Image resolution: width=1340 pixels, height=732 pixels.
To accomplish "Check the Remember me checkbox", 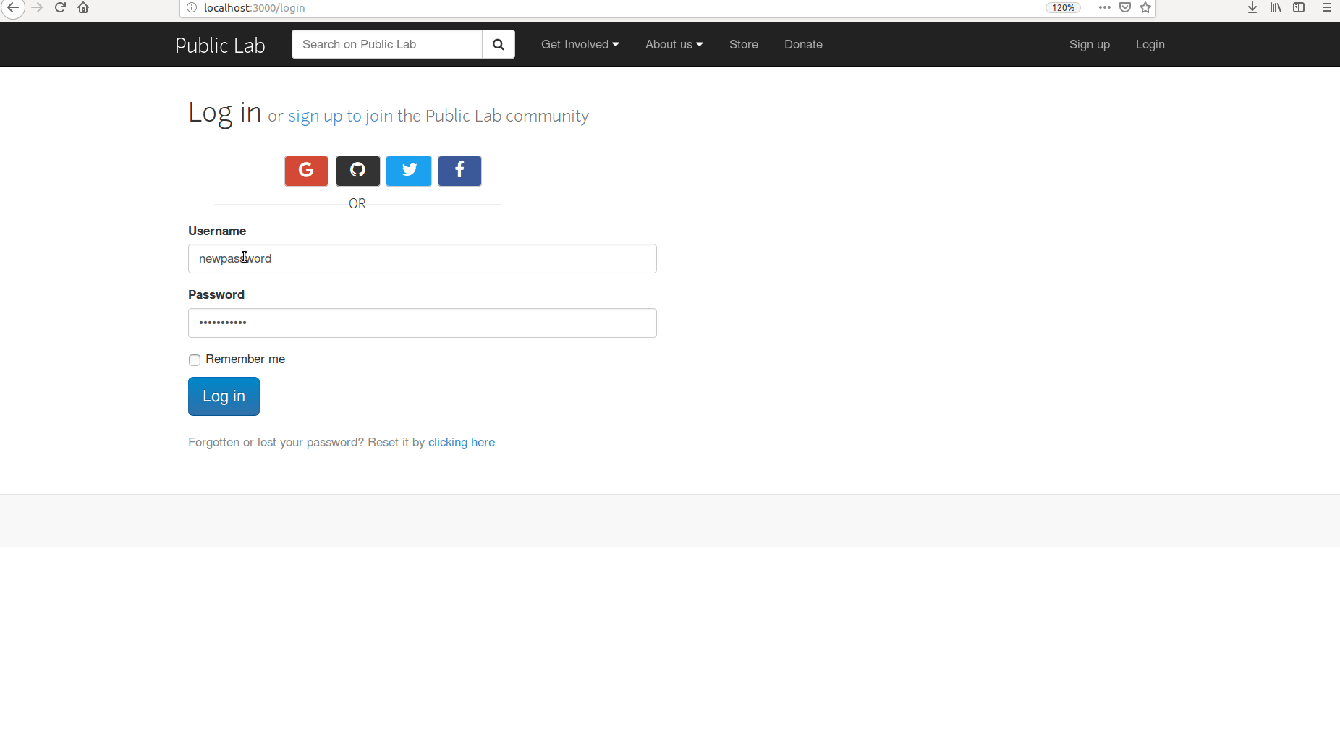I will point(195,360).
